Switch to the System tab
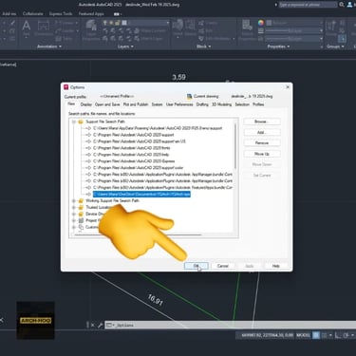356x356 pixels. click(x=157, y=104)
